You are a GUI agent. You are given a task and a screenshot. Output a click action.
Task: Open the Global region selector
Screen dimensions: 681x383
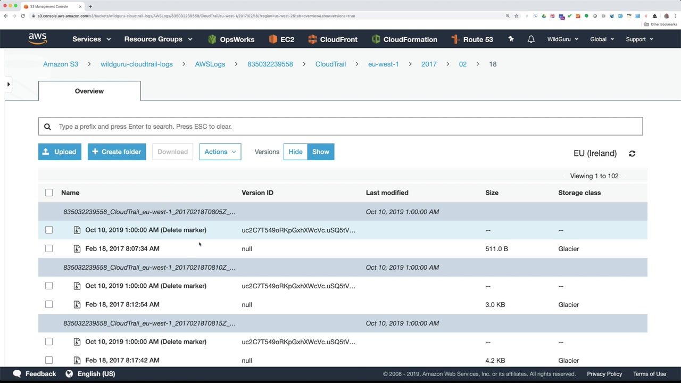coord(602,39)
